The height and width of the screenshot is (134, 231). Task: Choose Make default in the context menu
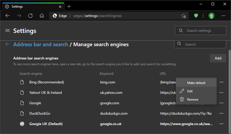(x=196, y=83)
